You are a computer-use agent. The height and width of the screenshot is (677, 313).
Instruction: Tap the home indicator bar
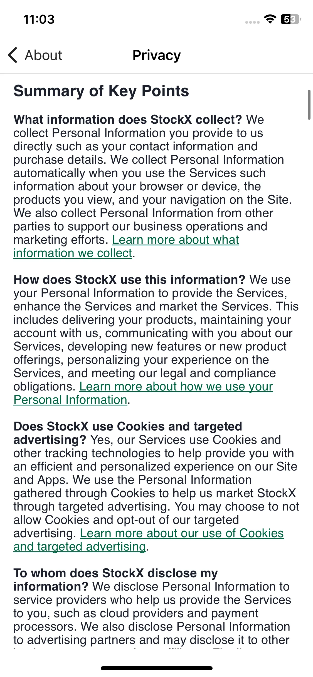click(x=157, y=668)
